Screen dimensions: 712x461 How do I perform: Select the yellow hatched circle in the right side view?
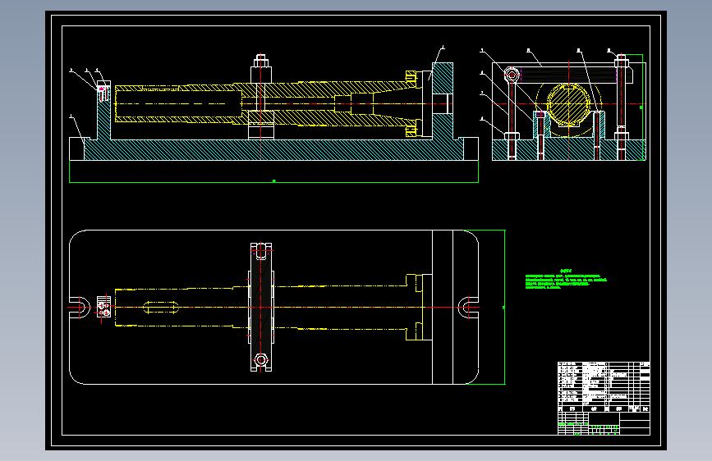coord(568,104)
